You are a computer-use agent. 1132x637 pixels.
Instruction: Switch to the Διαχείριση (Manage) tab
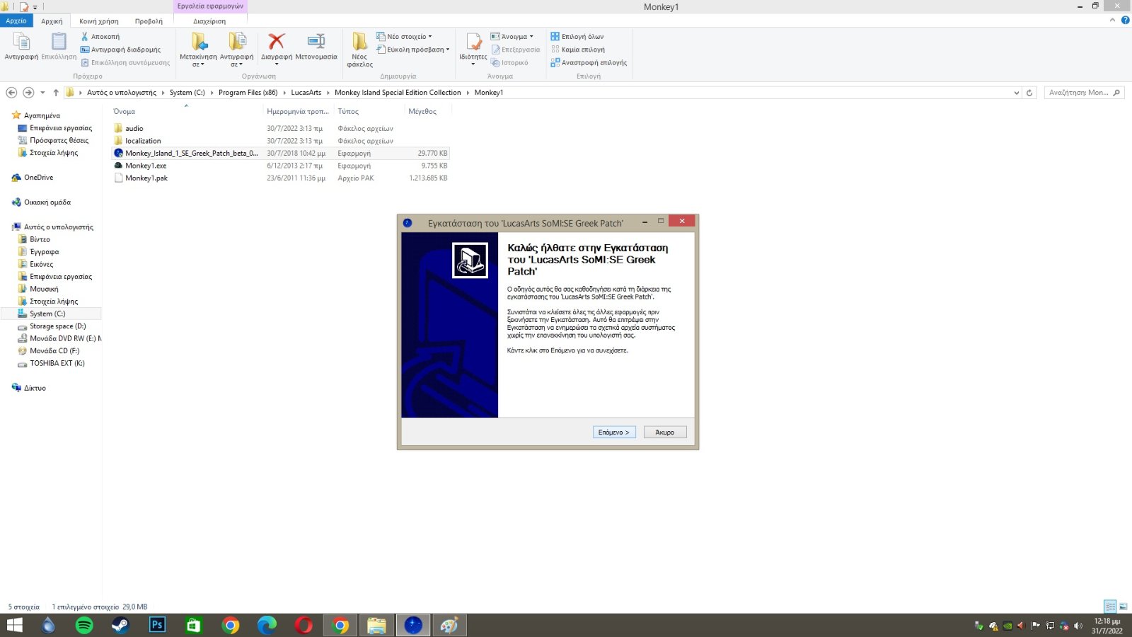pos(209,21)
